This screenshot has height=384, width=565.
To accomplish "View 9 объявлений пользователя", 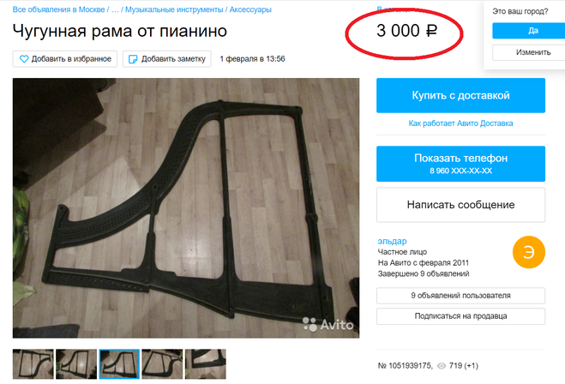I will [460, 296].
